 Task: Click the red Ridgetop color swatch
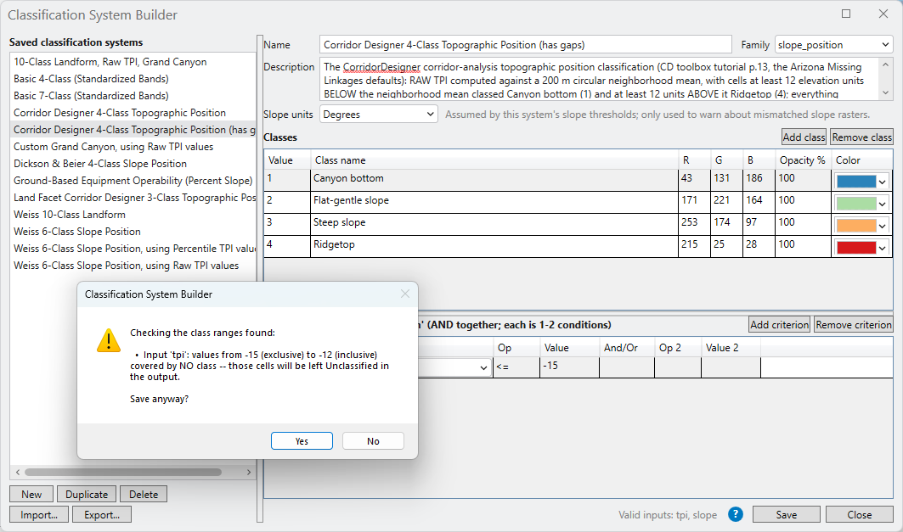click(855, 248)
